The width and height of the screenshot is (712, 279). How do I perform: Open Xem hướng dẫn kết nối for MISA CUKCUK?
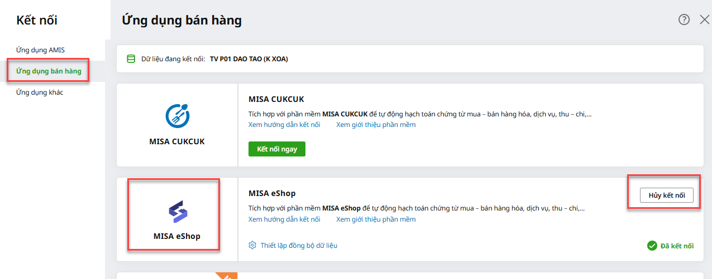[x=284, y=125]
